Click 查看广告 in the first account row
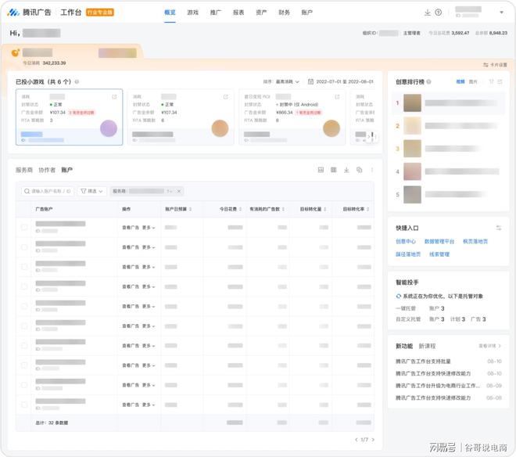Image resolution: width=516 pixels, height=457 pixels. tap(130, 227)
